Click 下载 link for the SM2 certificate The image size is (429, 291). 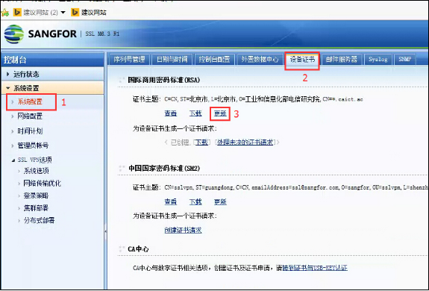coord(195,202)
